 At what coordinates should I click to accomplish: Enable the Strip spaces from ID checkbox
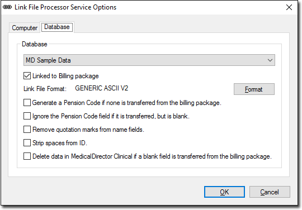coord(27,143)
